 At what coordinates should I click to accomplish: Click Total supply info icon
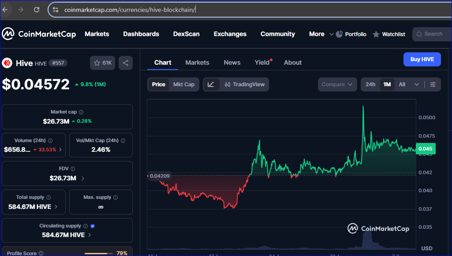49,197
